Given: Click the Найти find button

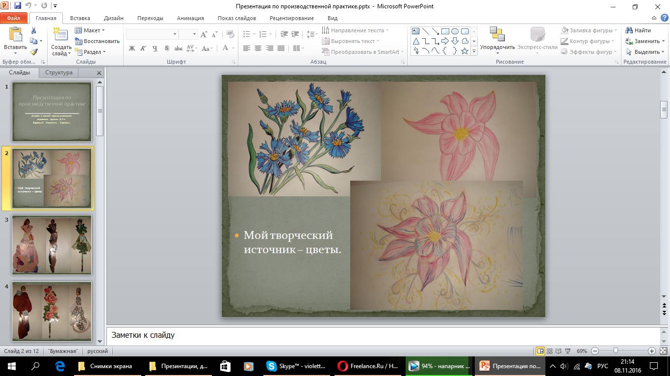Looking at the screenshot, I should coord(639,30).
